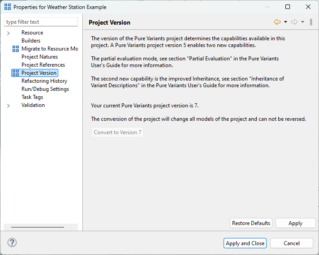Click the help question mark icon
This screenshot has width=319, height=255.
click(x=12, y=242)
